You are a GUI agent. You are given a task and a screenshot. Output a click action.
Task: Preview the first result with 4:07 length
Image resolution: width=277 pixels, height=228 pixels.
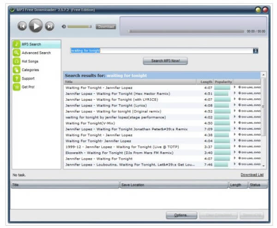(235, 87)
